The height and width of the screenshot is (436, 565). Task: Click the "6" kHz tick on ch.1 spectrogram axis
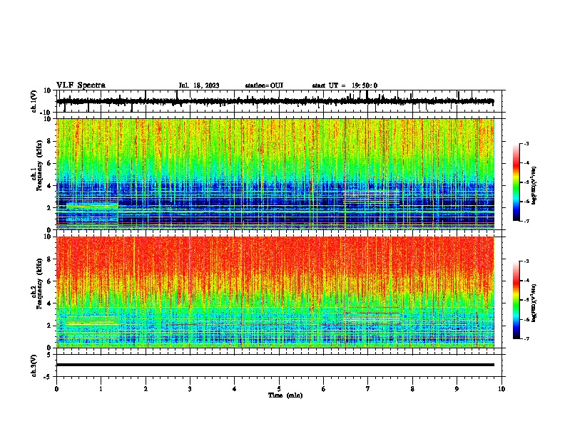[49, 163]
